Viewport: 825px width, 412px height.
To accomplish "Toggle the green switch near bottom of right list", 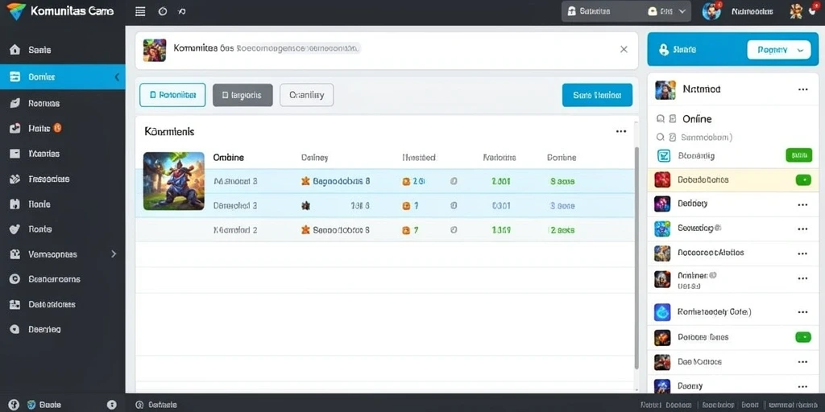I will 803,337.
